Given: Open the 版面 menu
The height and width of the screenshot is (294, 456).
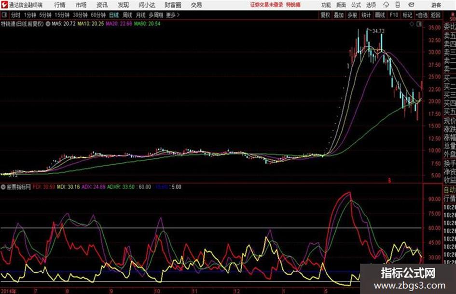Looking at the screenshot, I should pos(341,5).
